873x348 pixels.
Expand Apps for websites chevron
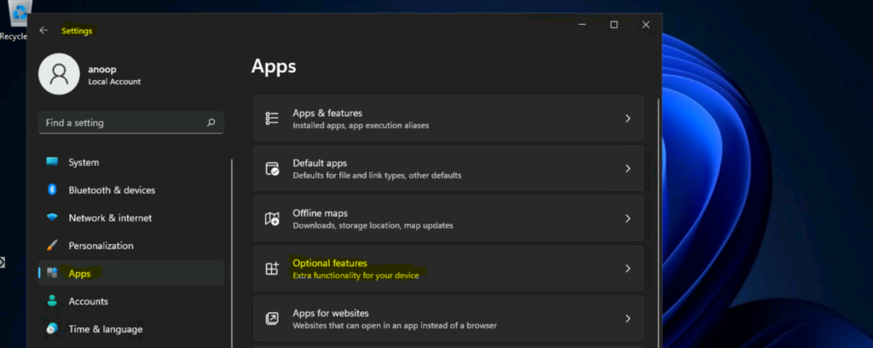click(x=627, y=318)
